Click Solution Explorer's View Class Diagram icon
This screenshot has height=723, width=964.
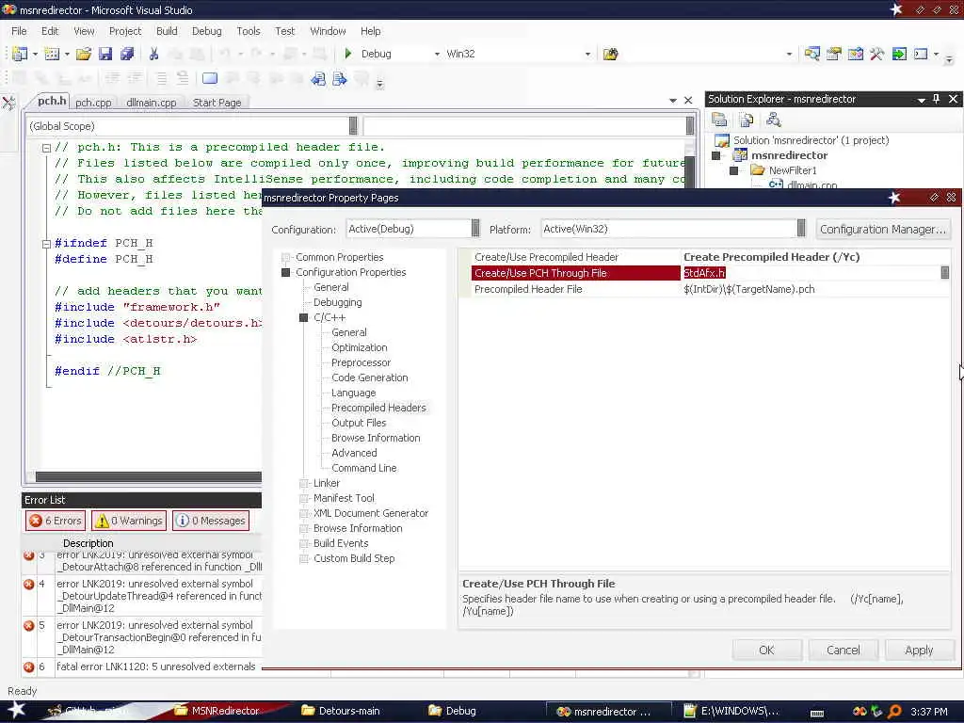coord(774,120)
